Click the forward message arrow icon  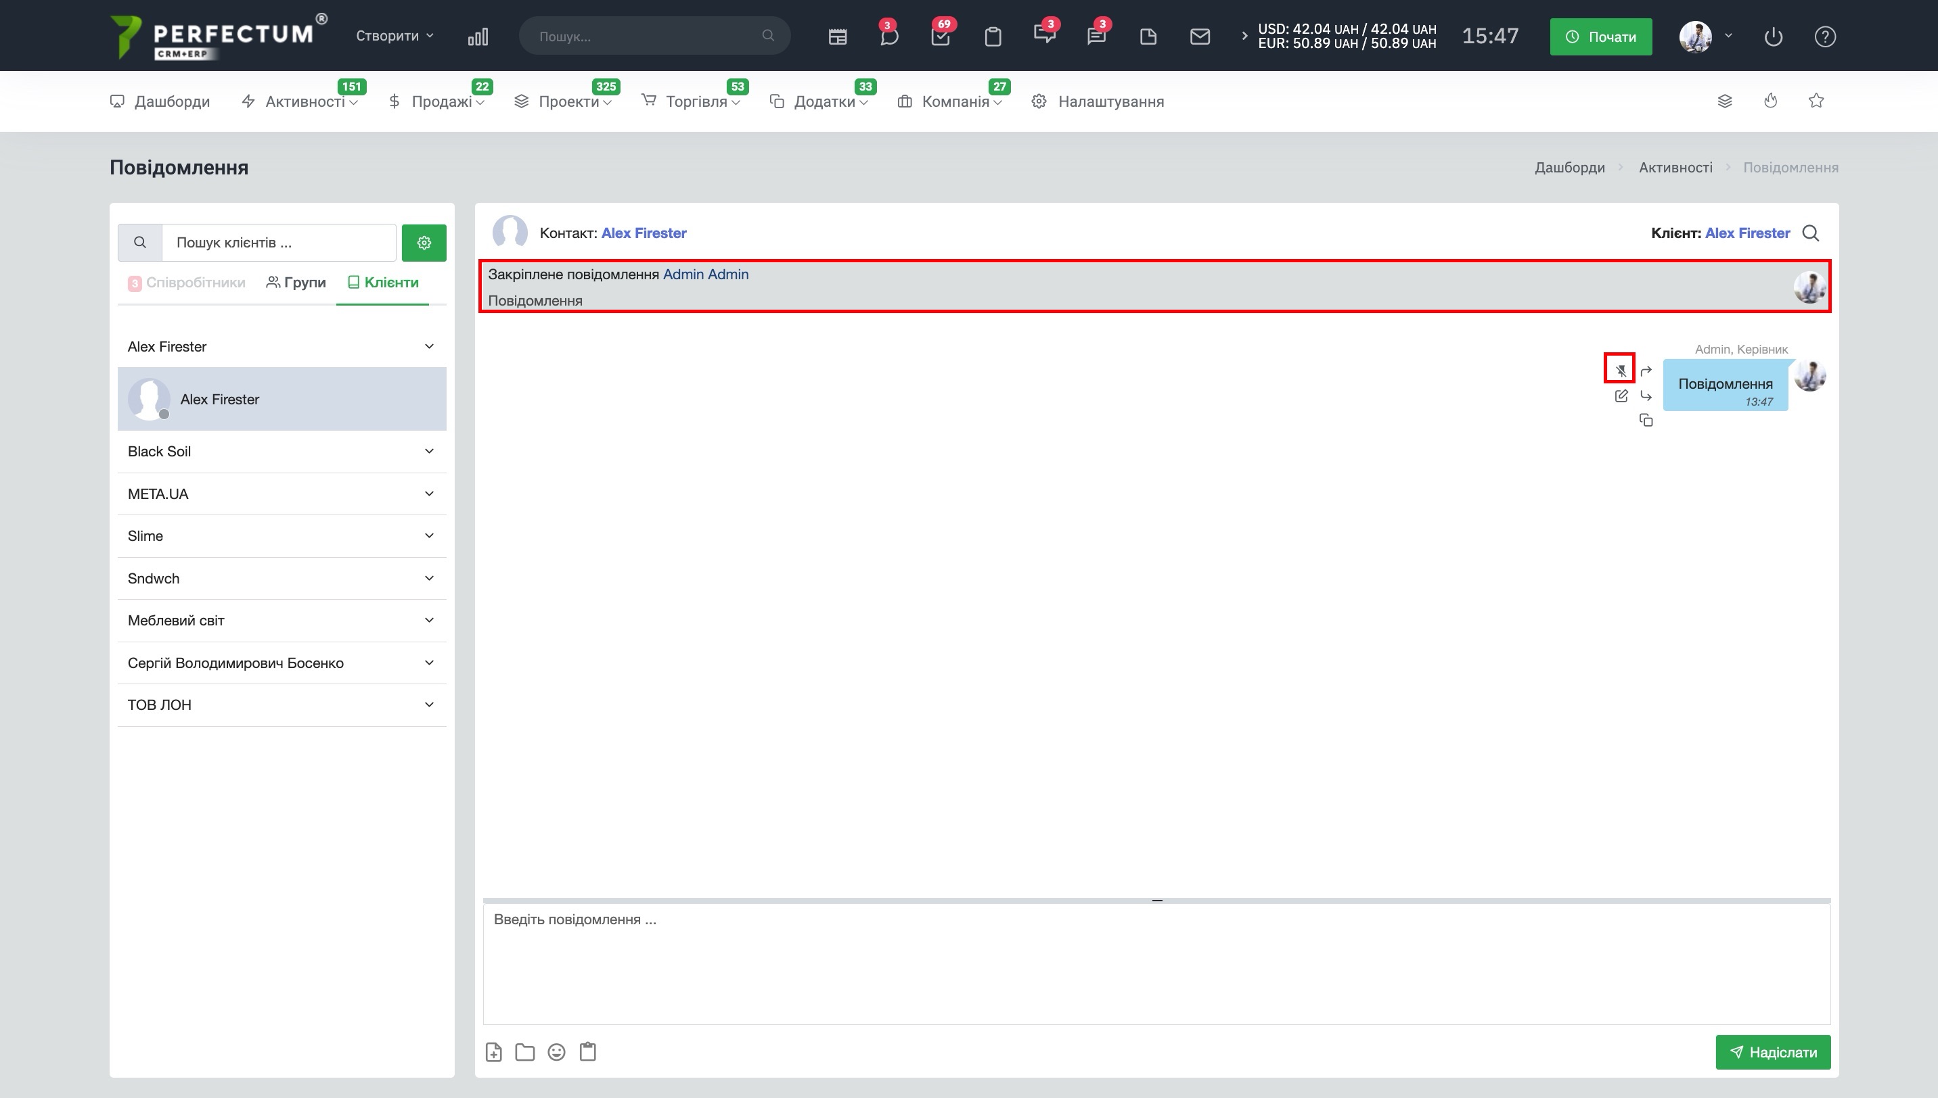pos(1646,371)
